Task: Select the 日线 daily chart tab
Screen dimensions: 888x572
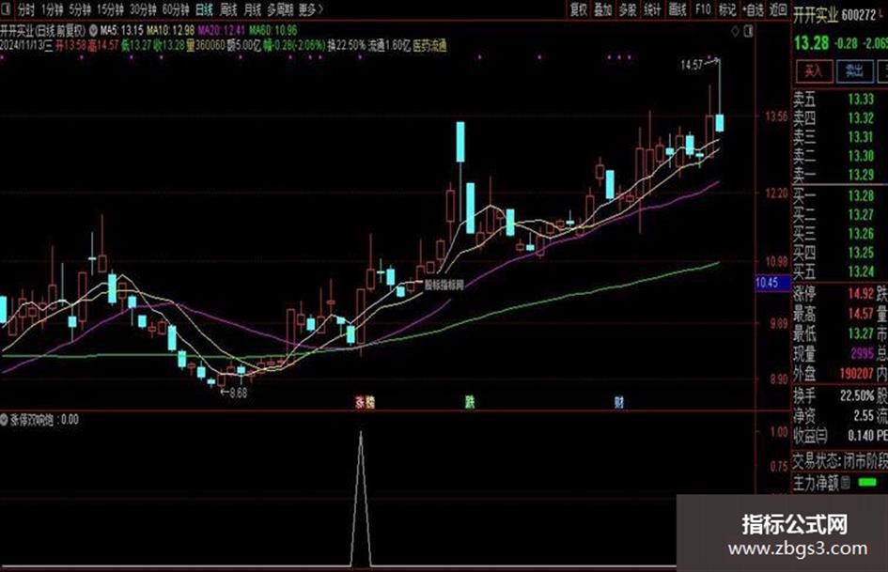Action: click(204, 9)
